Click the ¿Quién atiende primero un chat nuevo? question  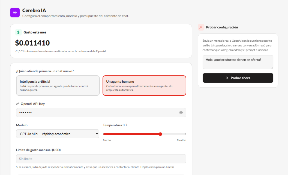point(45,71)
